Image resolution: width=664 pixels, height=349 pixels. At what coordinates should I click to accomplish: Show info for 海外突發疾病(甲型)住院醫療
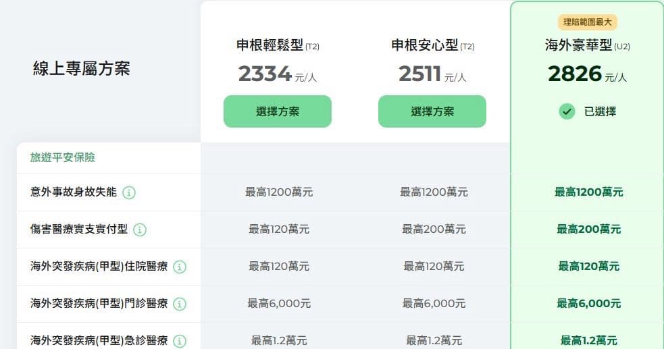[x=180, y=267]
